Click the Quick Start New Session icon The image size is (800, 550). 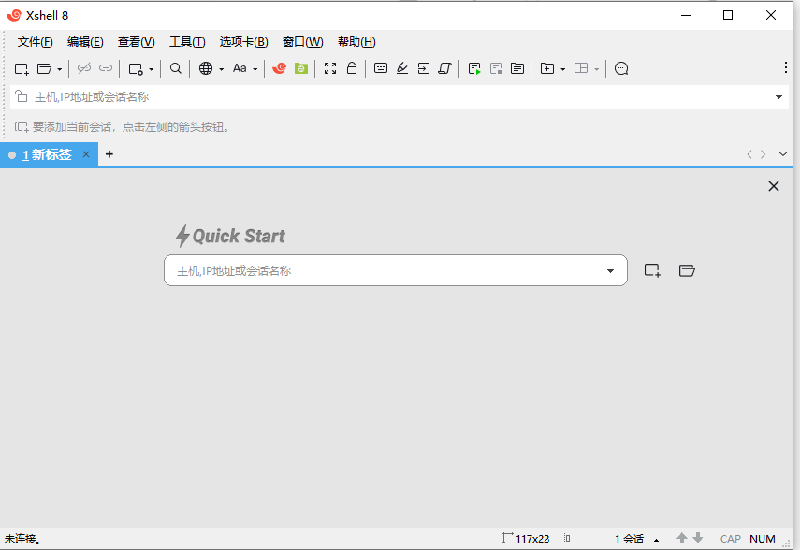click(652, 270)
